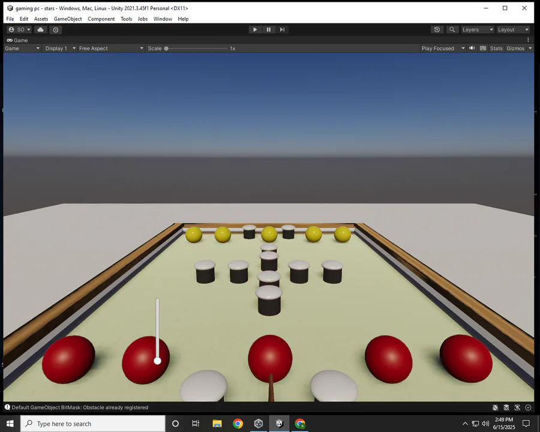Screen dimensions: 540x432
Task: Expand the Layers dropdown
Action: (x=478, y=29)
